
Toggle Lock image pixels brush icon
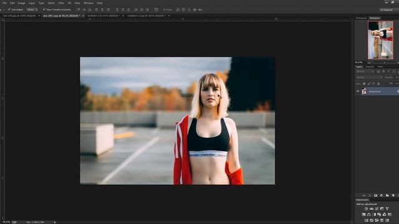(369, 83)
